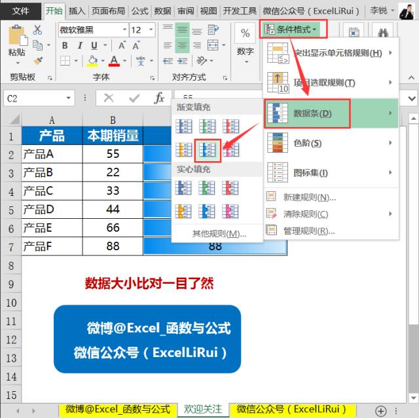Toggle bottom vertical alignment

197,30
